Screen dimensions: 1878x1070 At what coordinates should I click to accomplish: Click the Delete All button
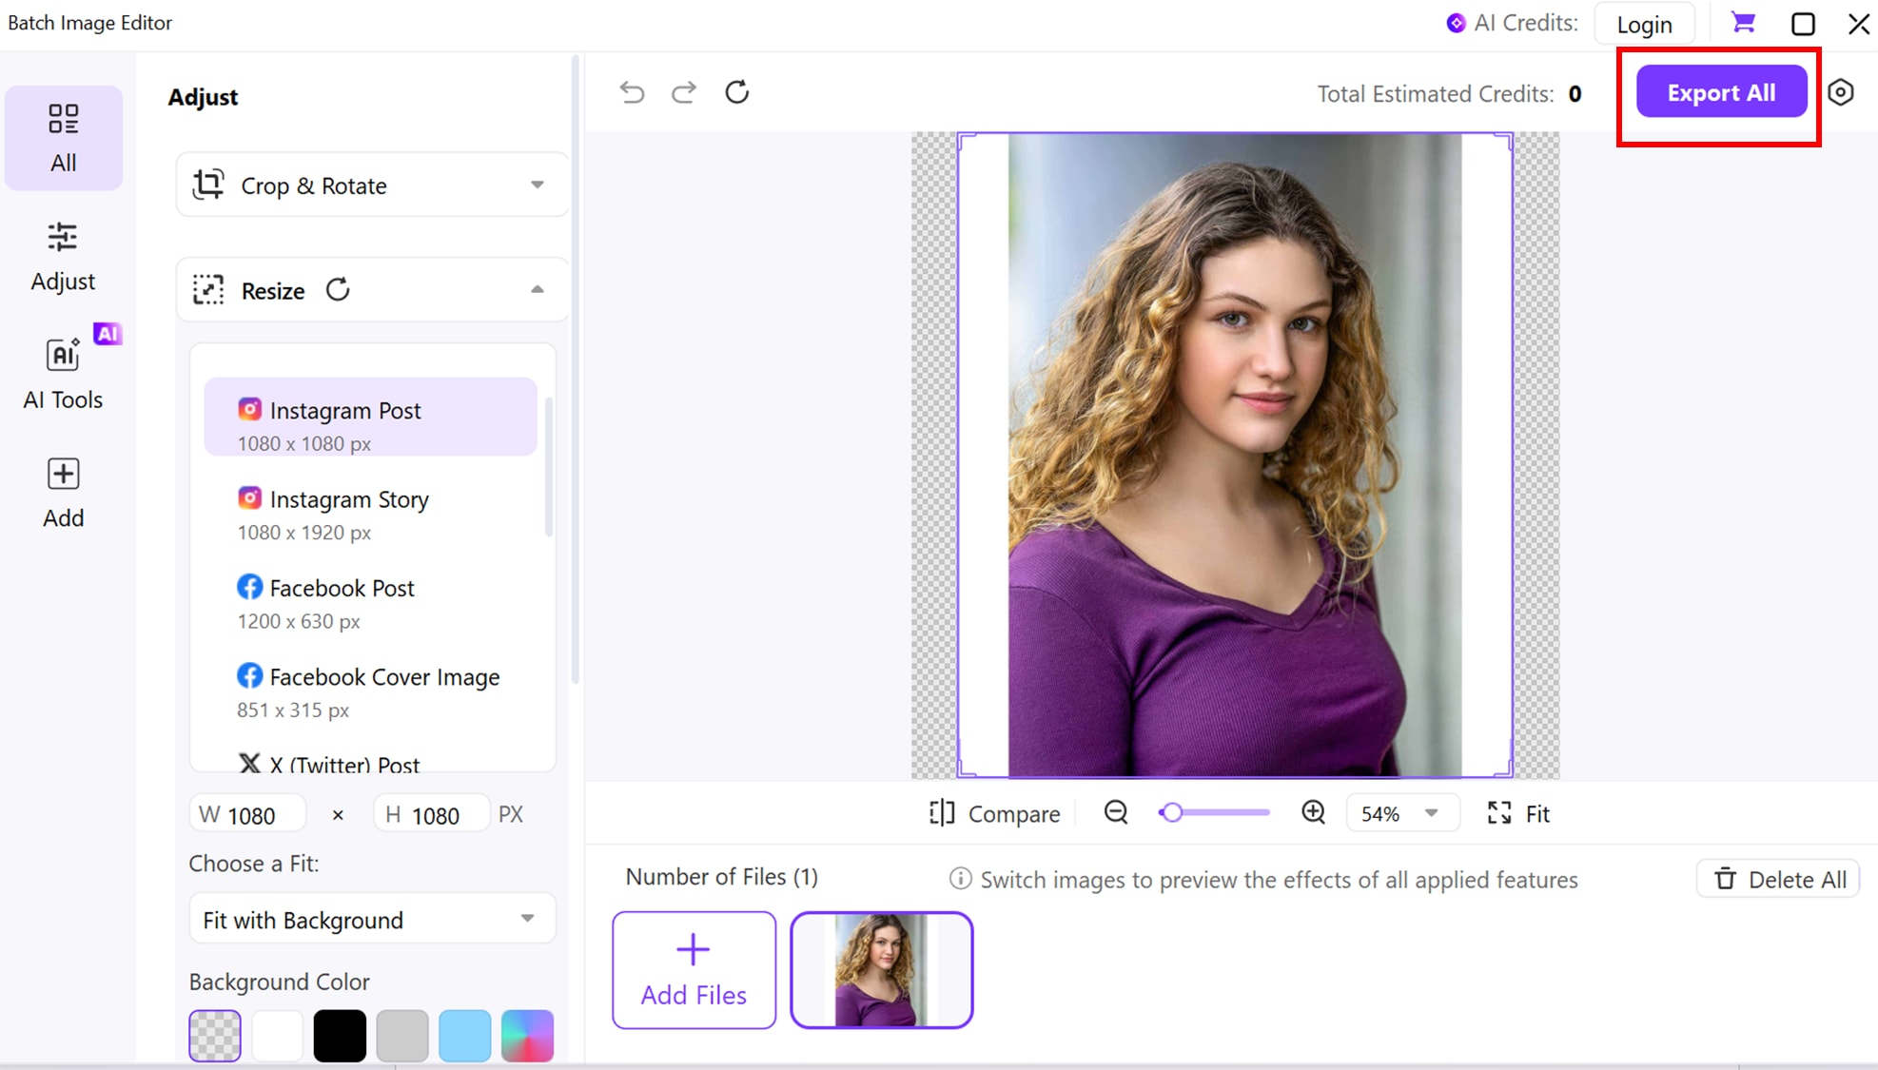pos(1778,879)
